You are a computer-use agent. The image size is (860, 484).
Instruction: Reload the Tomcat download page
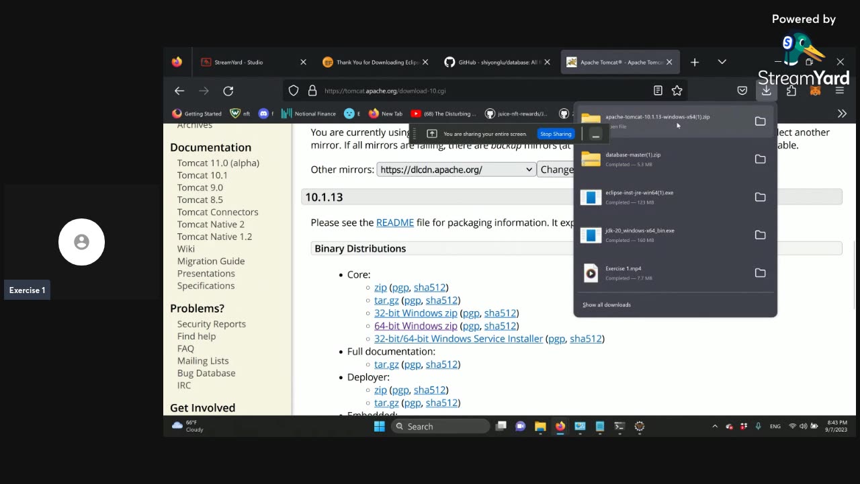pos(228,91)
